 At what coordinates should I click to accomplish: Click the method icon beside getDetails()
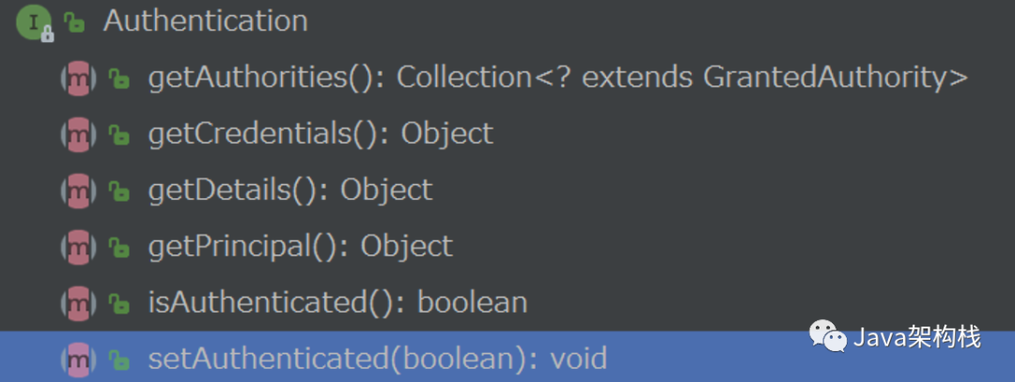(78, 191)
